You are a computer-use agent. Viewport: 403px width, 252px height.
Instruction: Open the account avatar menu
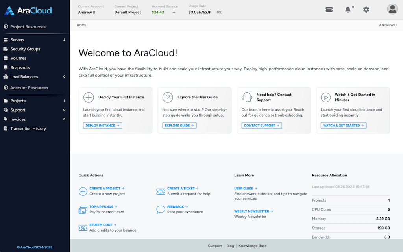pos(392,9)
